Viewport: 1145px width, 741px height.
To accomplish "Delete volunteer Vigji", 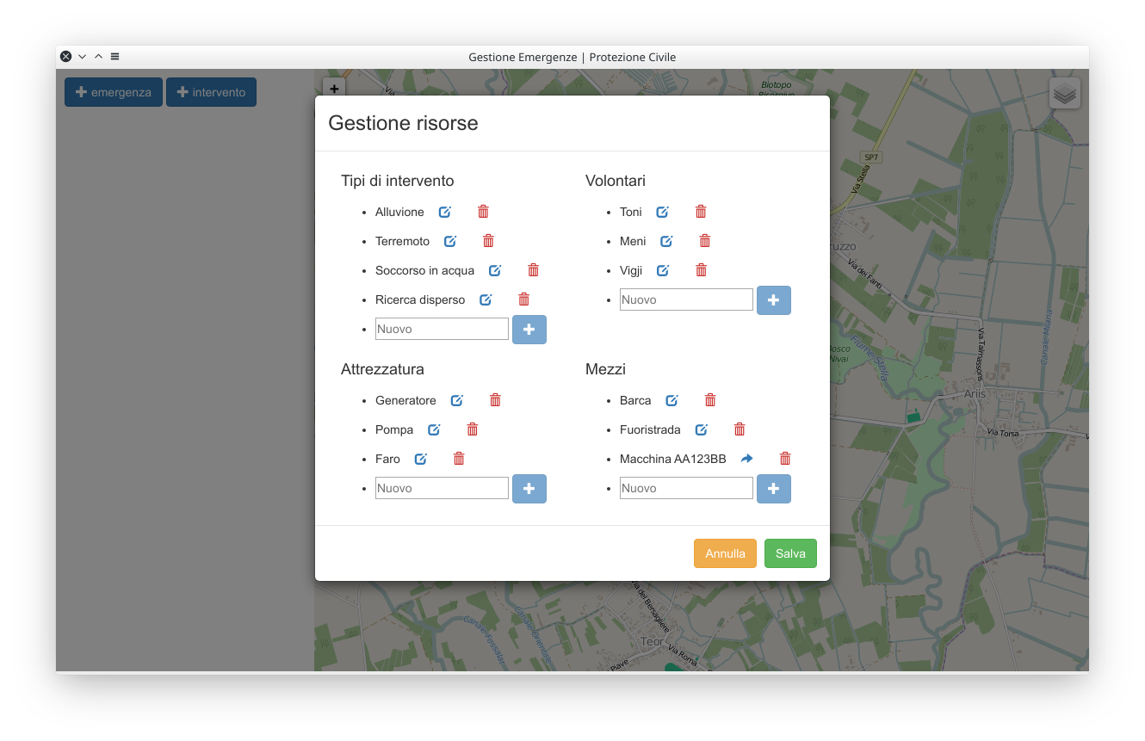I will pos(701,270).
